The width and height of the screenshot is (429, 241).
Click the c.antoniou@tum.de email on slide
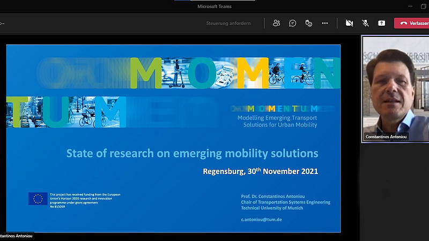(261, 220)
